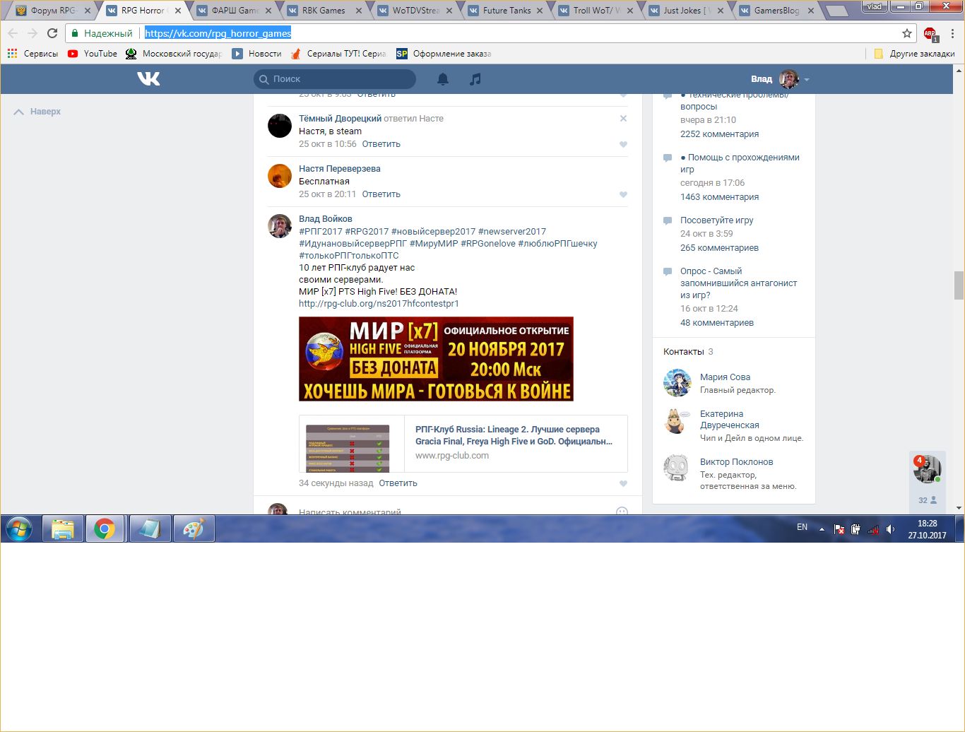This screenshot has height=732, width=965.
Task: Bookmark this page with the star icon
Action: tap(907, 33)
